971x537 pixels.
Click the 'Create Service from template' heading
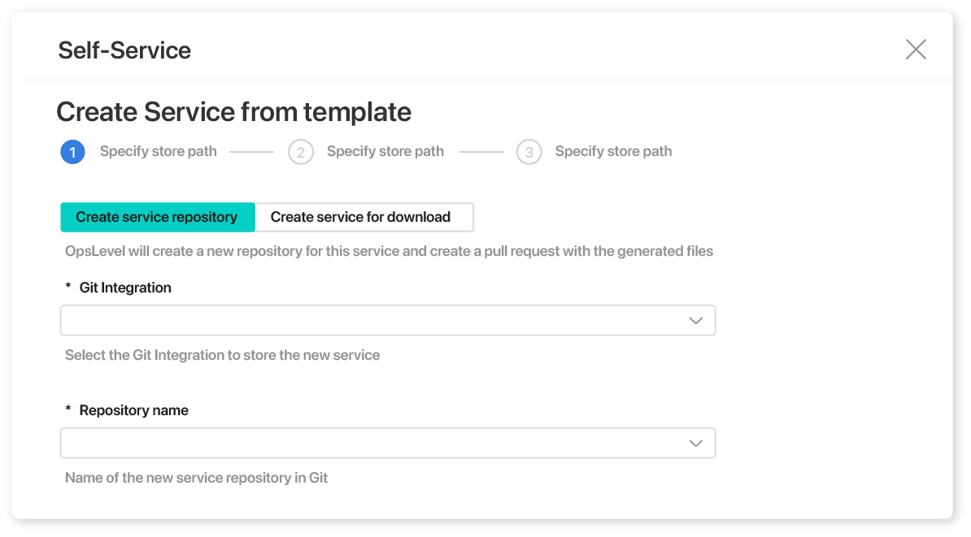[234, 111]
